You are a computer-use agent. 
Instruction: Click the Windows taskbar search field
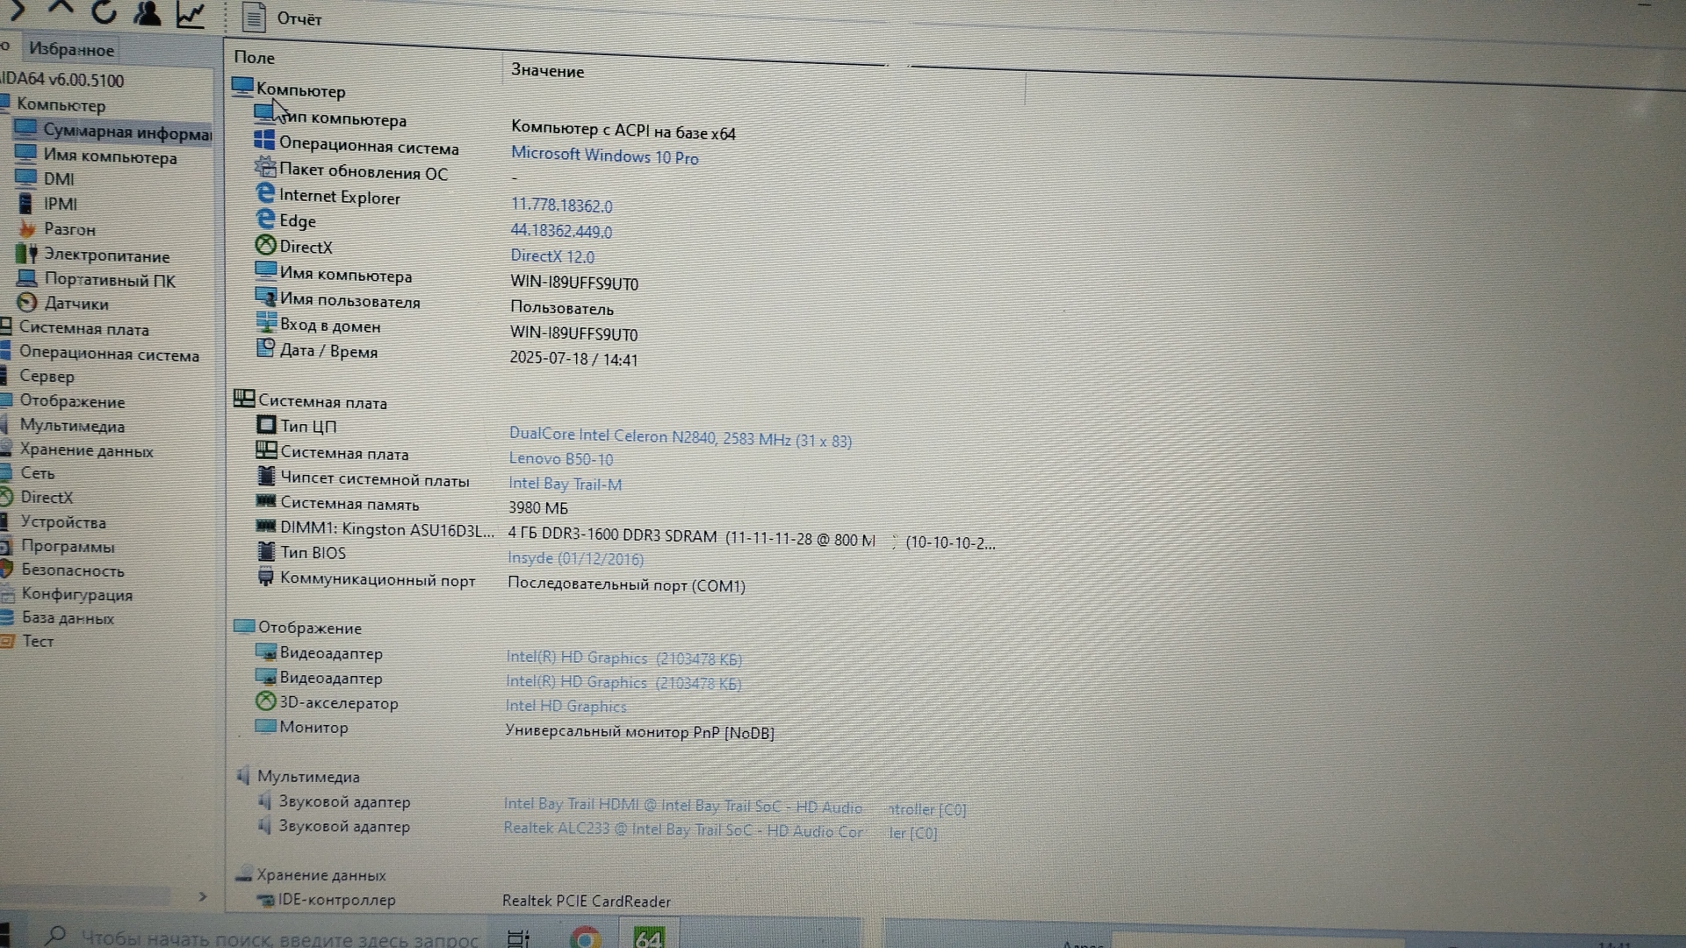click(x=278, y=938)
